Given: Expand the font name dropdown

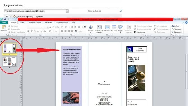Looking at the screenshot, I should [42, 27].
